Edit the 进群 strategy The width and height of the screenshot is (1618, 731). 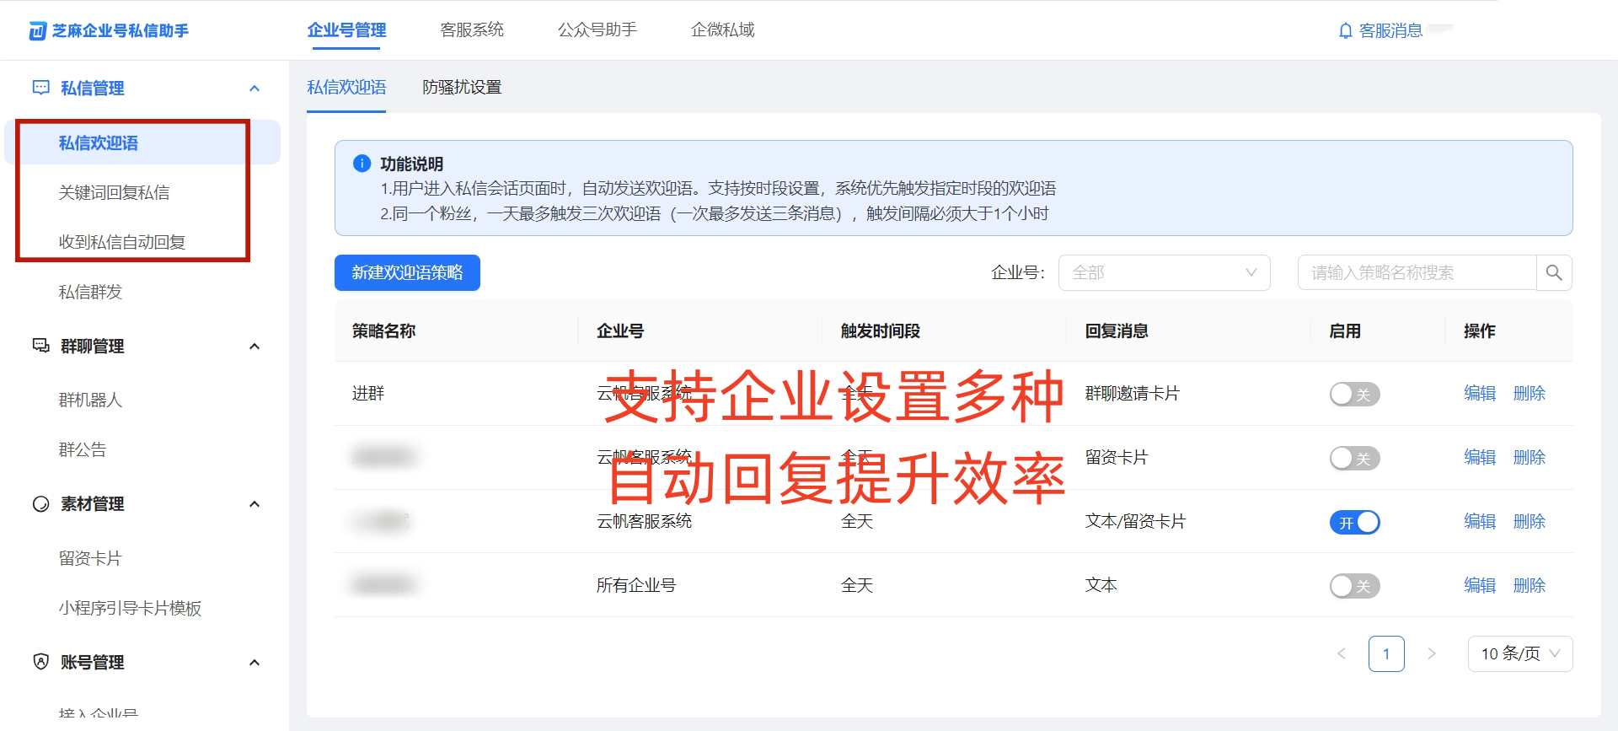coord(1480,393)
